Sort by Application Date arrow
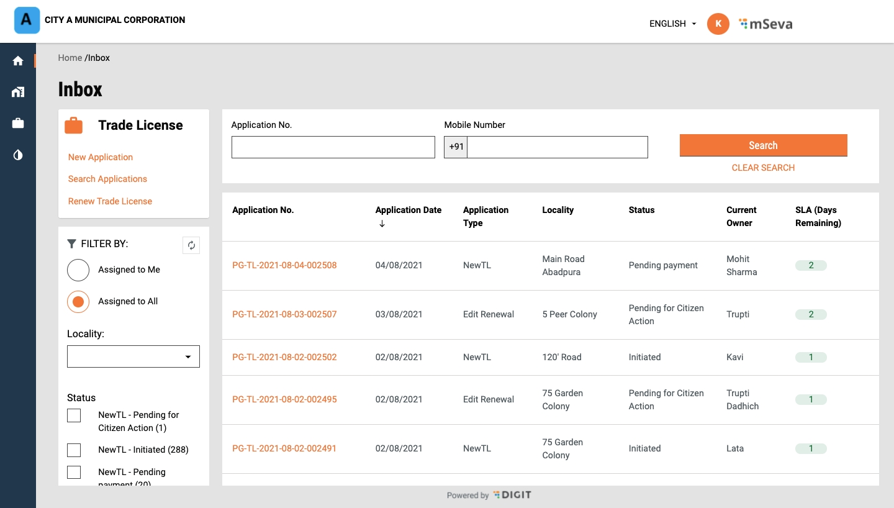The width and height of the screenshot is (894, 508). (x=382, y=224)
